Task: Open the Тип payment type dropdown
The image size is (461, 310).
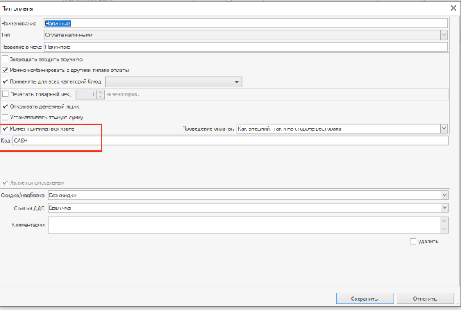Action: tap(444, 35)
